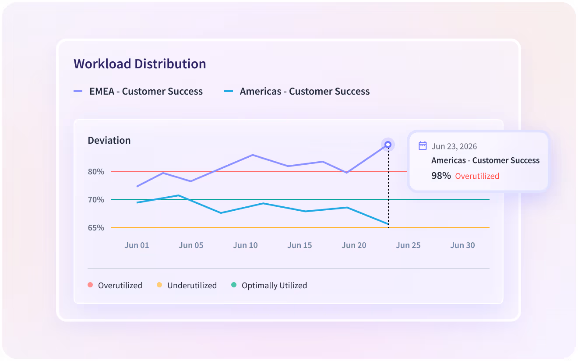This screenshot has height=361, width=578.
Task: Click the red Overutilized status in tooltip
Action: pyautogui.click(x=477, y=176)
